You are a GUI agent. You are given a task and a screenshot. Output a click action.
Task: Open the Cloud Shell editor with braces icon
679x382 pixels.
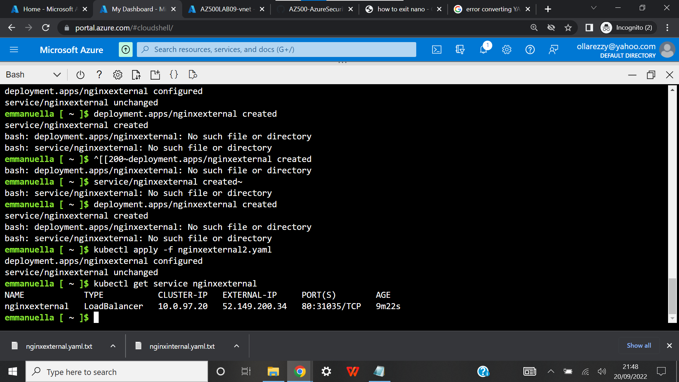click(174, 75)
